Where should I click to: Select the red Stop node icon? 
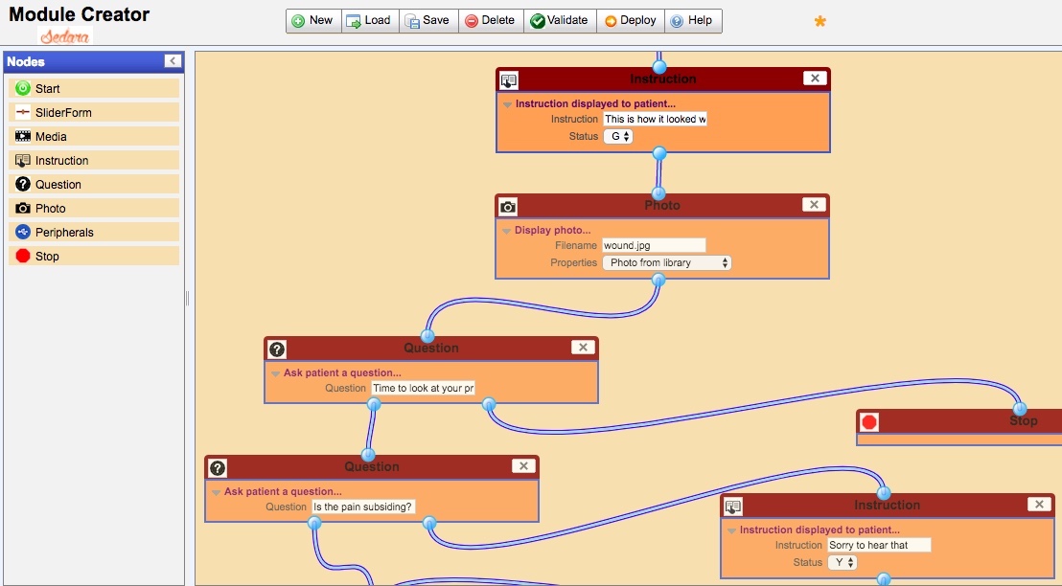click(23, 256)
